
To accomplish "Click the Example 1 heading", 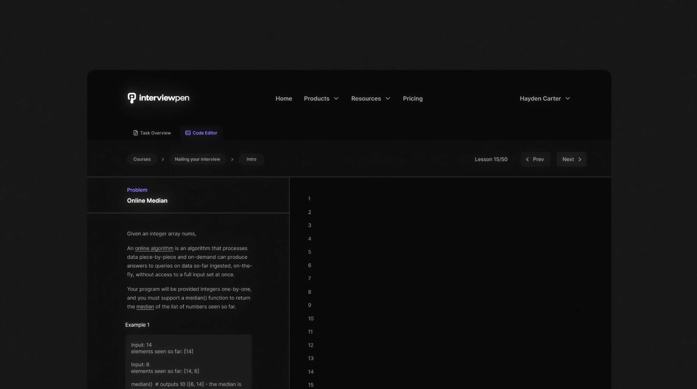I will point(137,325).
